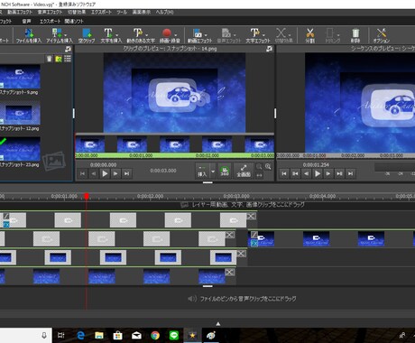Click zoom in magnifier in clip preview
Image resolution: width=415 pixels, height=343 pixels.
[x=268, y=166]
